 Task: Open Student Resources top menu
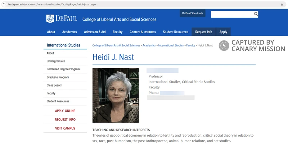pos(175,32)
